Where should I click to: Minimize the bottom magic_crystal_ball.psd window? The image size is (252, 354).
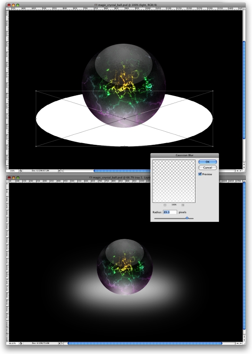tap(13, 178)
